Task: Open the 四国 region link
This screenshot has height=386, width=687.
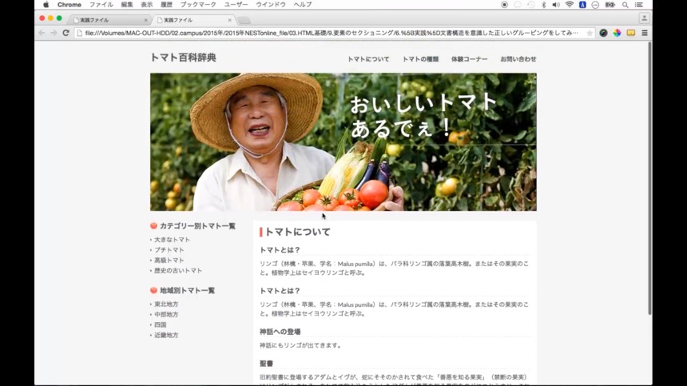Action: click(160, 324)
